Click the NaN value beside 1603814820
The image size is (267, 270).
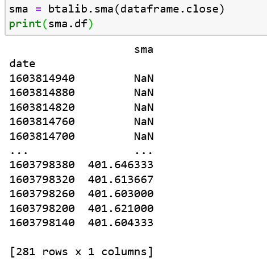tap(144, 107)
